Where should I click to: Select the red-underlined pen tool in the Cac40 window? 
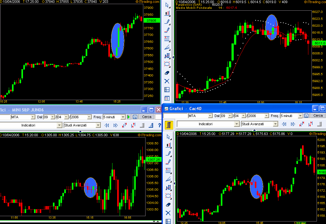[x=168, y=162]
